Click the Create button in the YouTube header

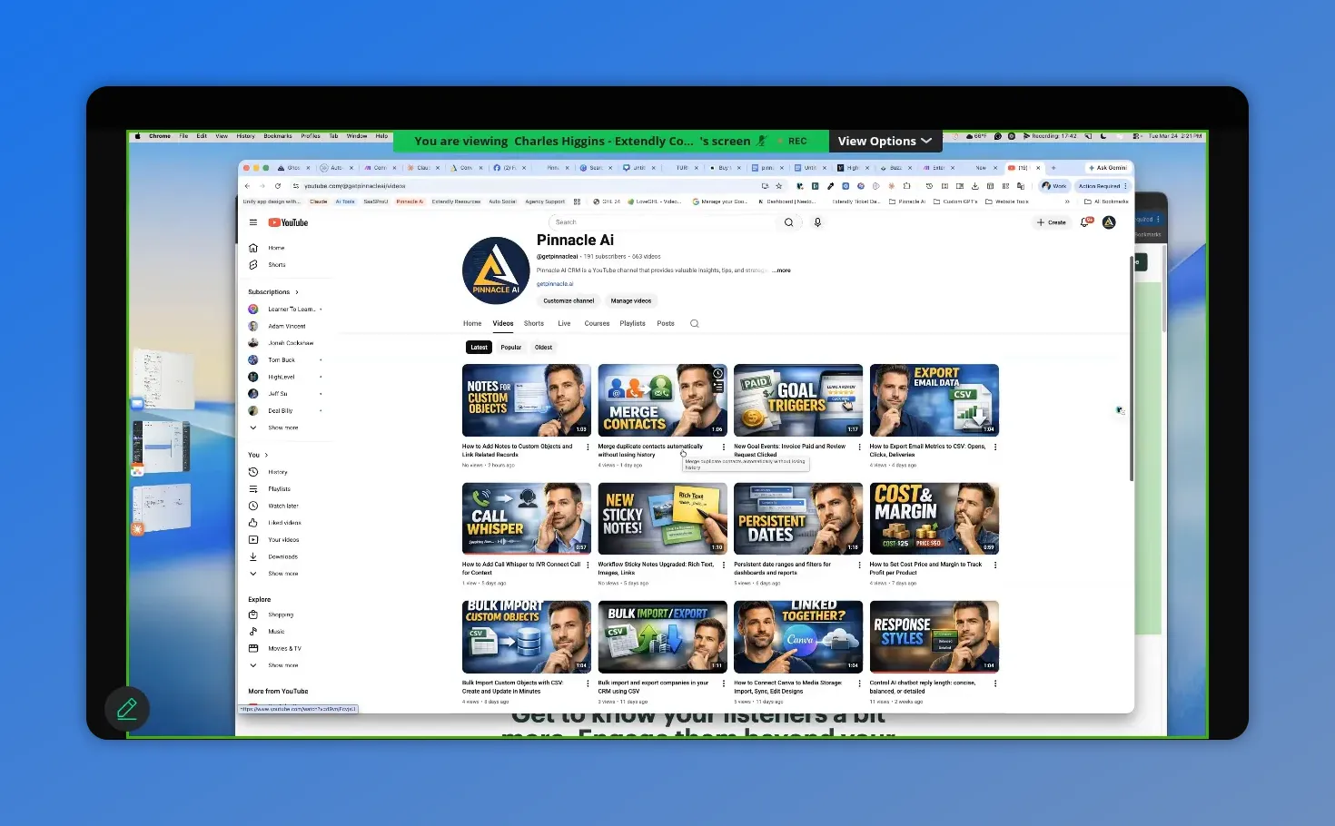pos(1051,221)
